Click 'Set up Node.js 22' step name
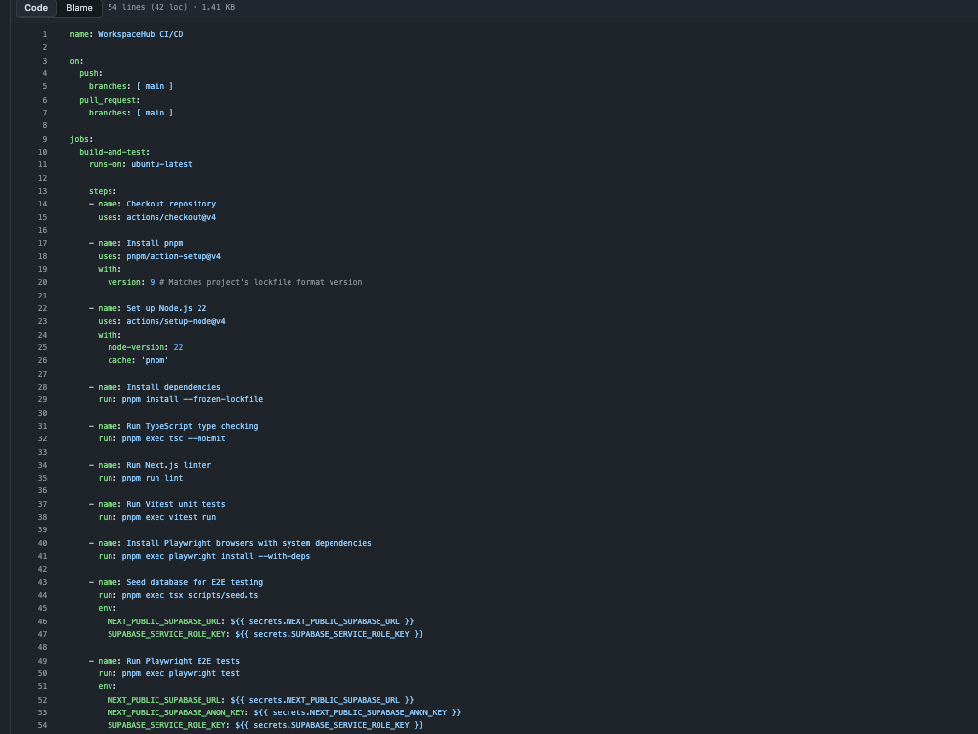978x734 pixels. (166, 308)
